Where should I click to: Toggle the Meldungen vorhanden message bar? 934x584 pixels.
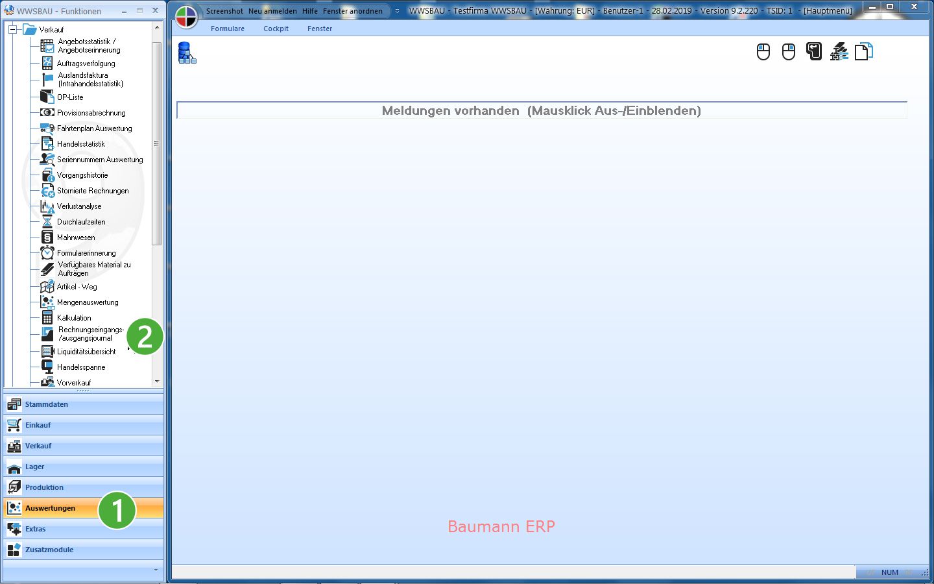(x=542, y=110)
